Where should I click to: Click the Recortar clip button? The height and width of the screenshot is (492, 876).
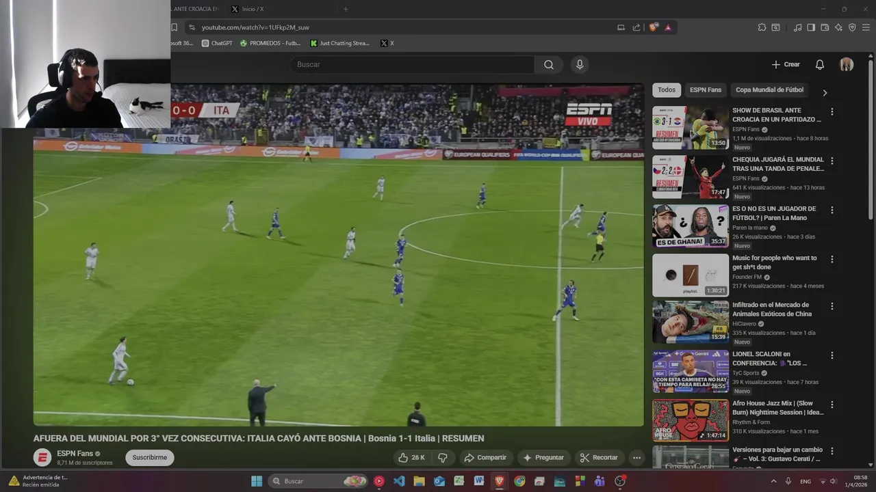tap(599, 458)
